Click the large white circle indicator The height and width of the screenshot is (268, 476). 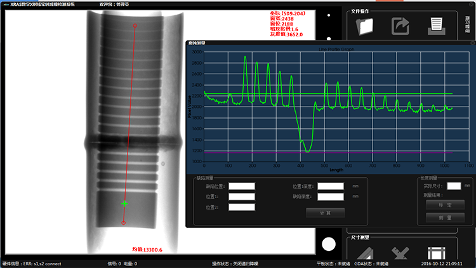click(329, 245)
